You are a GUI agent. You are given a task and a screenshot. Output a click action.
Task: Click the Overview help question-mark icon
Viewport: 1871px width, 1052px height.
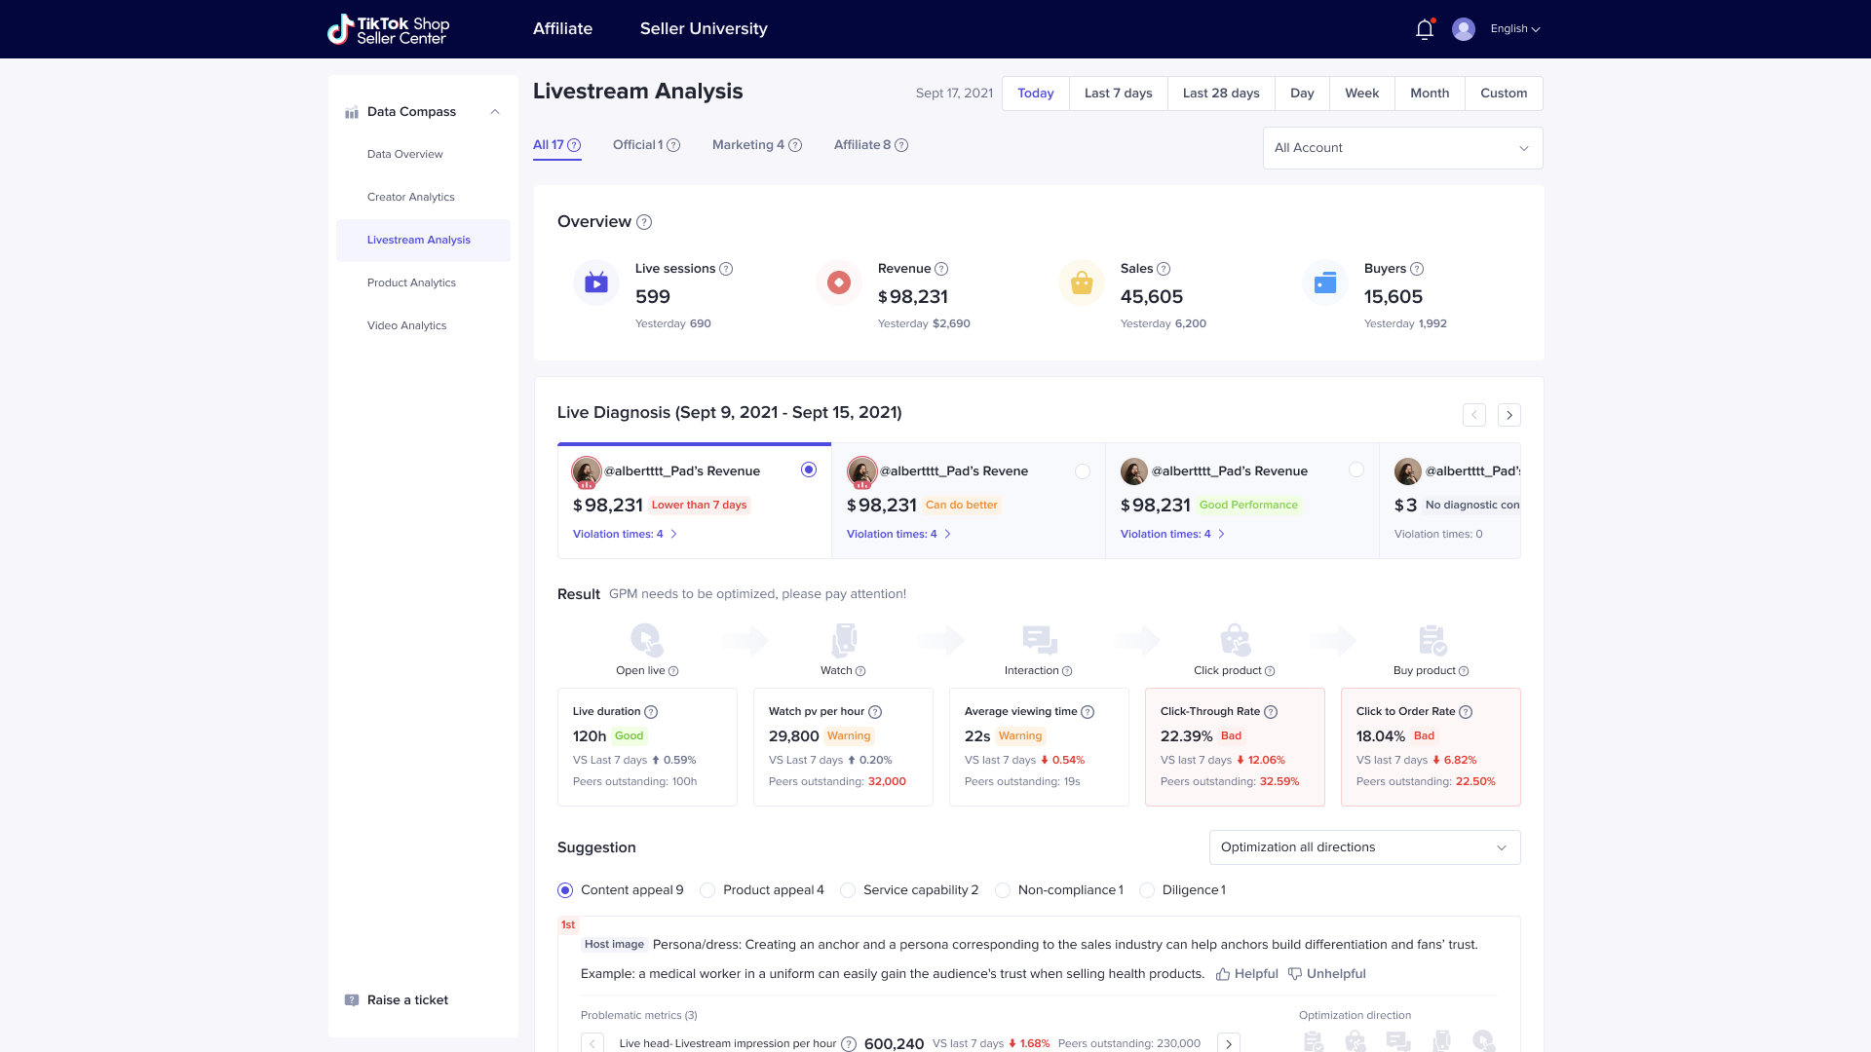(x=644, y=222)
